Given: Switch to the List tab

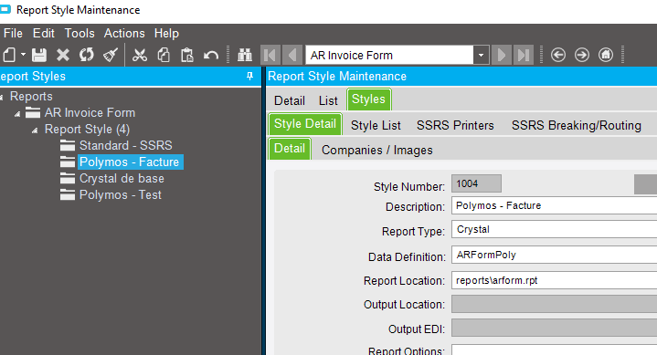Looking at the screenshot, I should [328, 100].
